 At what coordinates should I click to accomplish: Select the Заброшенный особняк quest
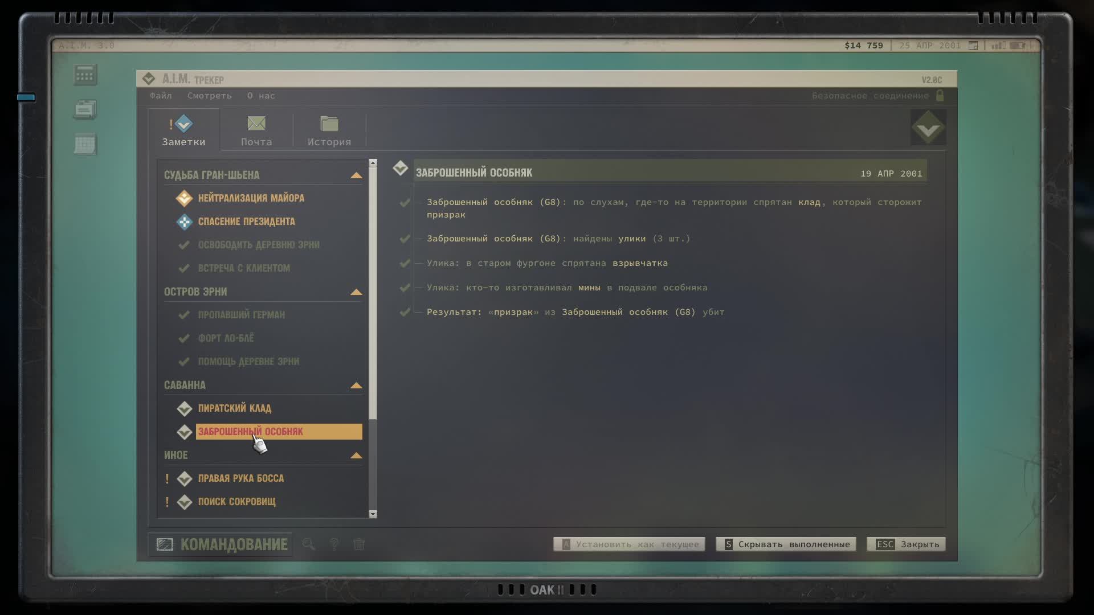click(279, 432)
